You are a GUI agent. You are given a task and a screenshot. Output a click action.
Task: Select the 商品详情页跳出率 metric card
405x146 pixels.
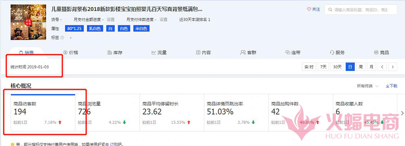236,113
